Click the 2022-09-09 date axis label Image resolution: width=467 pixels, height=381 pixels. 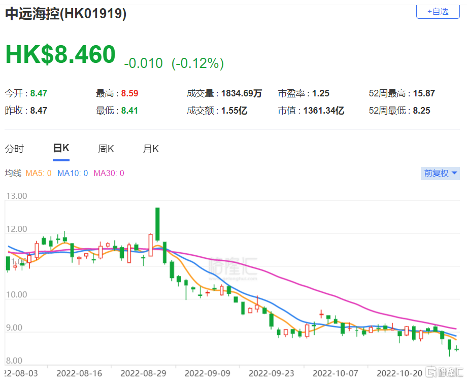[208, 373]
